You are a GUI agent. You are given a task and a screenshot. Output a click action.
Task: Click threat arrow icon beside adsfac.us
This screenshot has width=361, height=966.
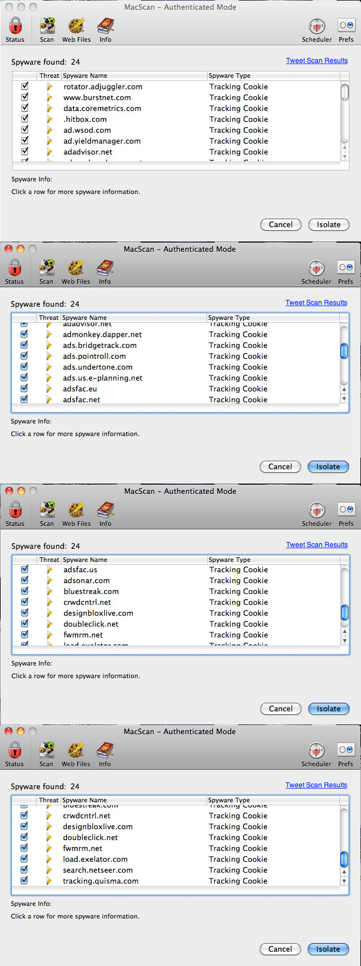[x=50, y=569]
